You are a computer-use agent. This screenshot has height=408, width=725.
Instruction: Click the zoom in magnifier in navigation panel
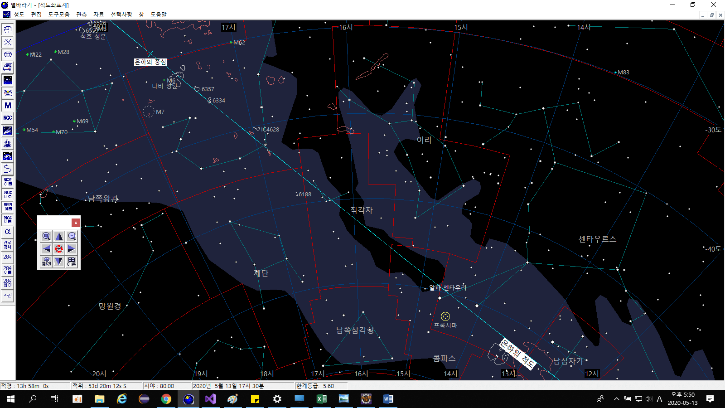tap(46, 236)
